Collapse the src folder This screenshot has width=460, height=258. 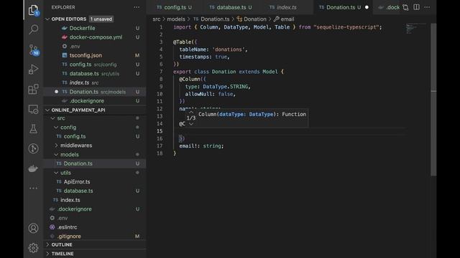52,118
